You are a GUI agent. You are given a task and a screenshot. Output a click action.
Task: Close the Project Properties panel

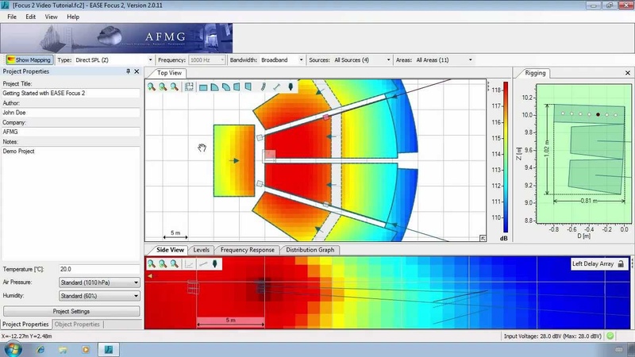[x=137, y=71]
